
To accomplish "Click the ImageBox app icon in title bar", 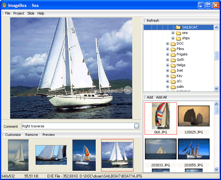I will 4,5.
